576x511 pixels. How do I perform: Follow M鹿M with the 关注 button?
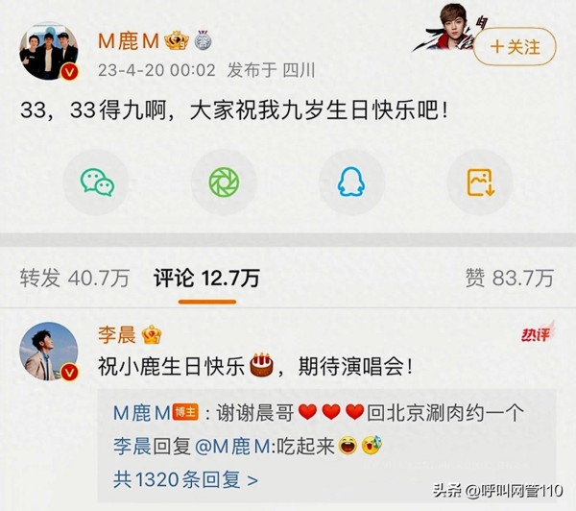click(515, 47)
